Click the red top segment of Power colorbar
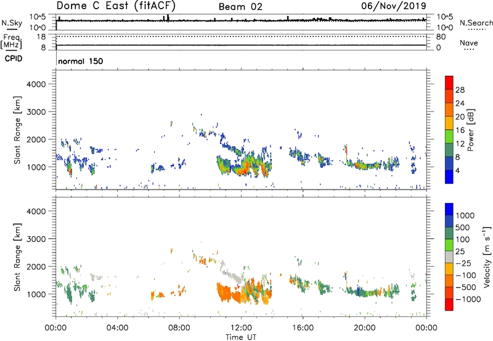 click(449, 82)
